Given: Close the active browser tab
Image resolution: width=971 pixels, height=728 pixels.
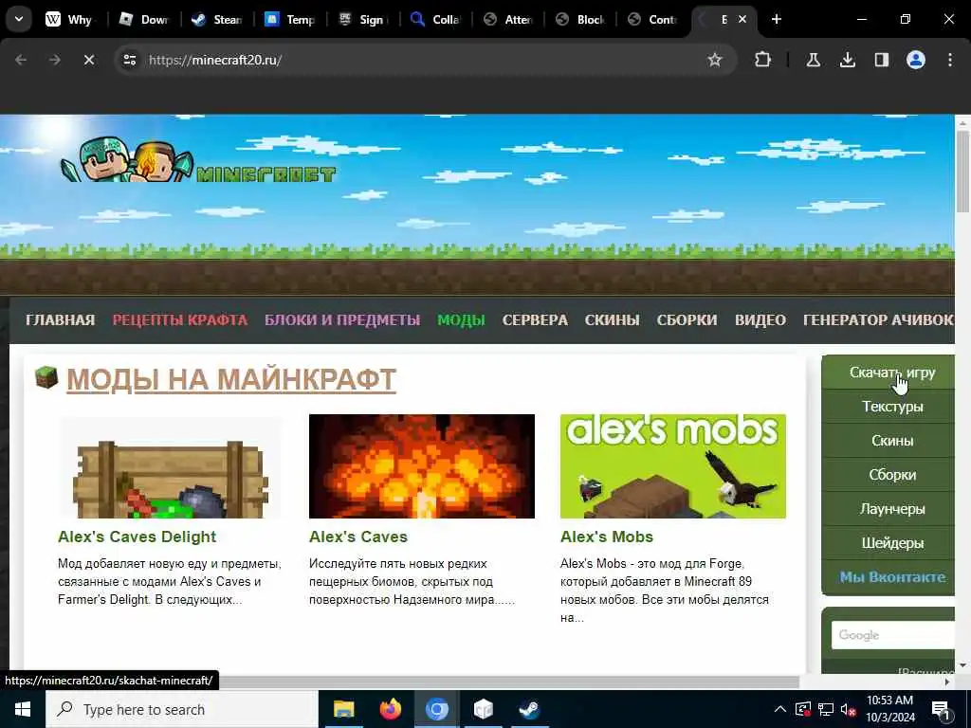Looking at the screenshot, I should [x=742, y=19].
